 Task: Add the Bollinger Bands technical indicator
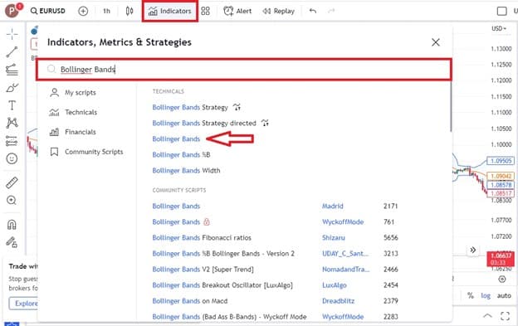point(176,139)
